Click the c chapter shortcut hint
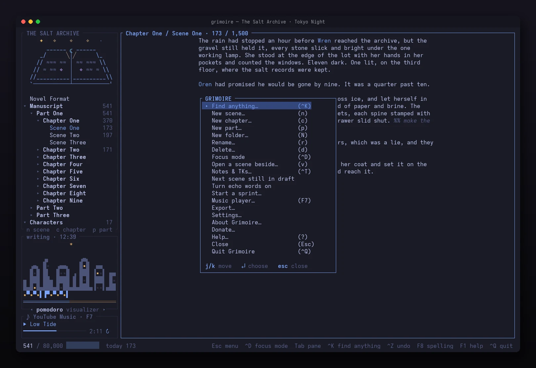Image resolution: width=536 pixels, height=368 pixels. tap(71, 230)
